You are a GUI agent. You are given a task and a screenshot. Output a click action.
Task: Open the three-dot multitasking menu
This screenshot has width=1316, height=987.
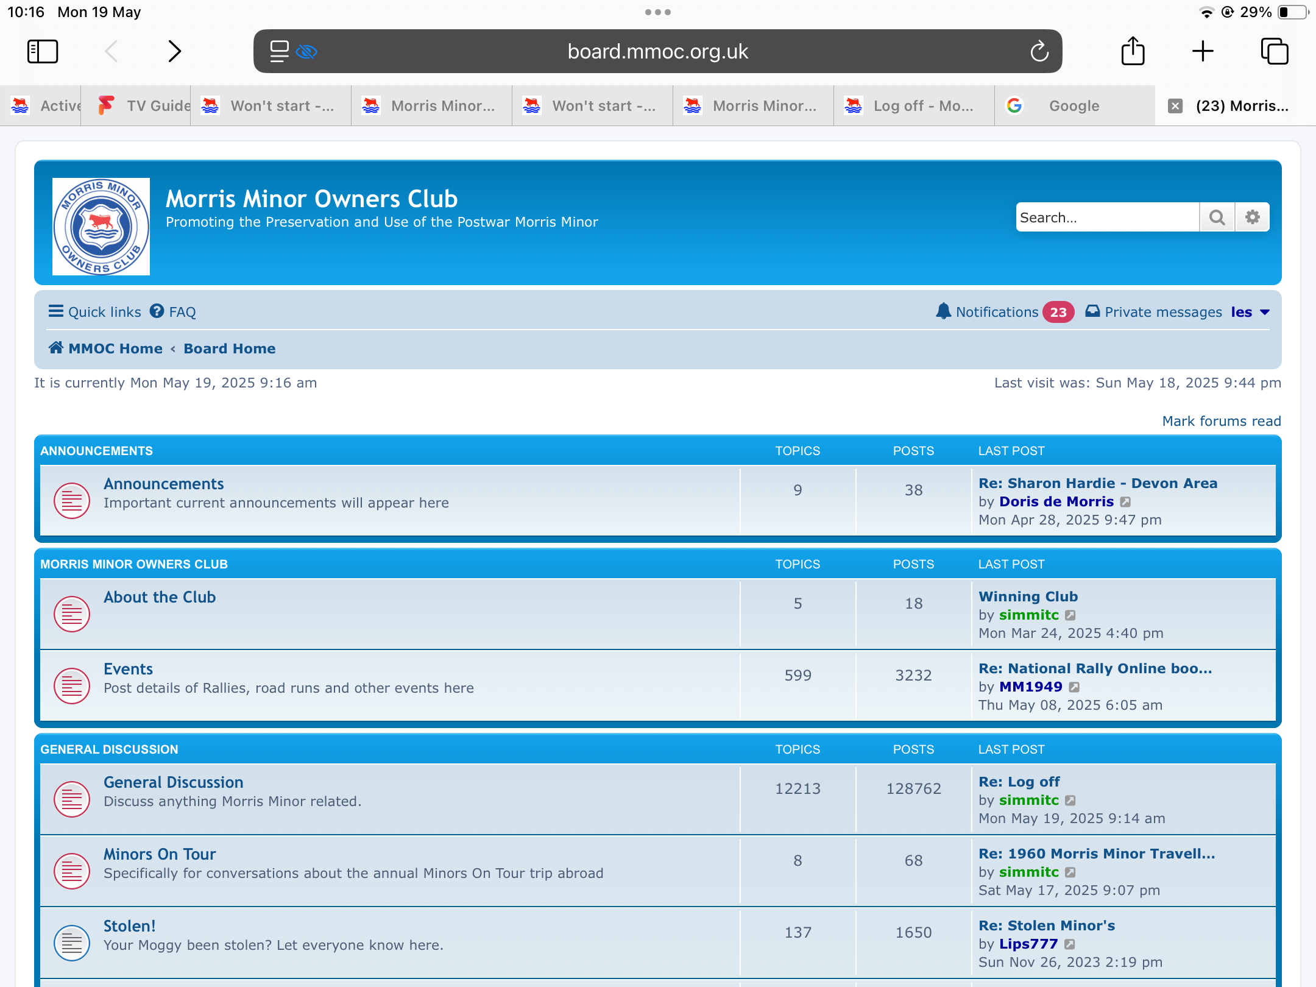[658, 12]
